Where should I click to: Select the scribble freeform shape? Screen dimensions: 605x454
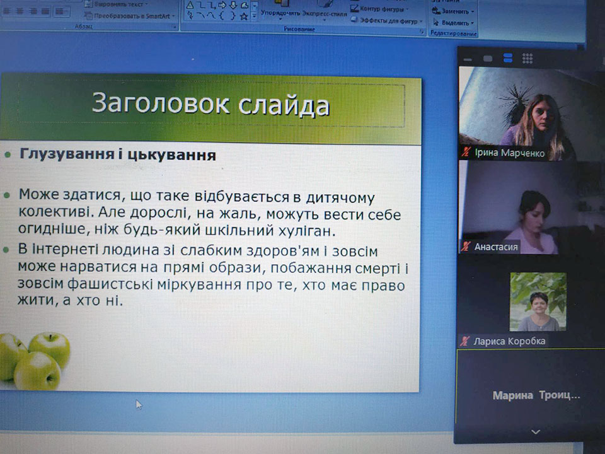[x=190, y=16]
